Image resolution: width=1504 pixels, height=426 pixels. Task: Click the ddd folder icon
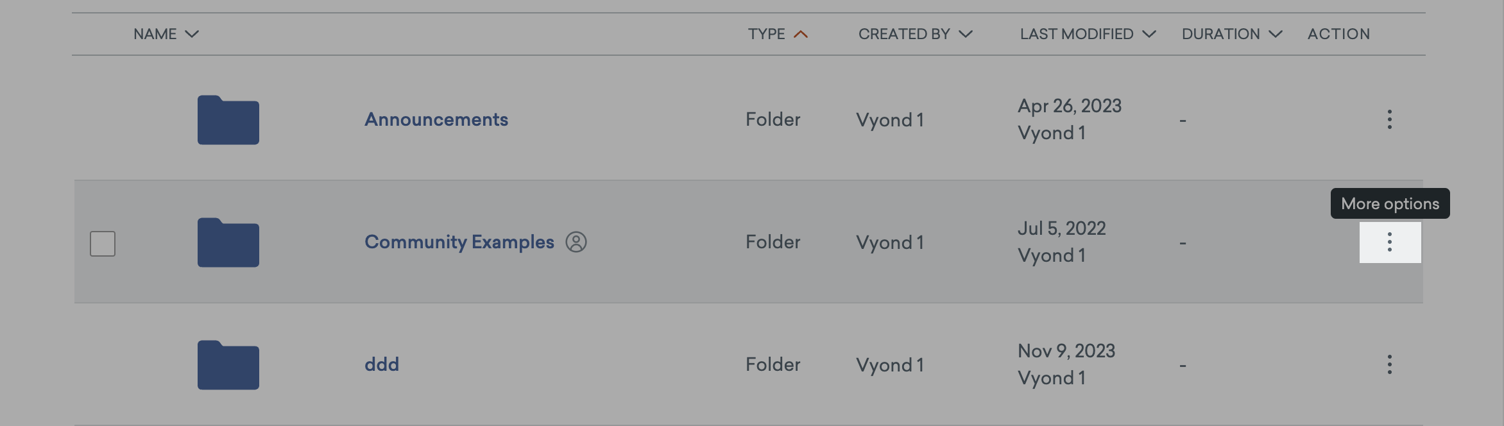228,364
